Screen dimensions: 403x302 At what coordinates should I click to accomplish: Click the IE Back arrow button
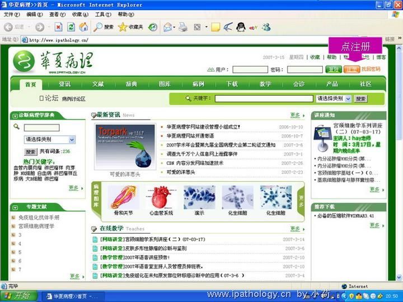point(8,27)
